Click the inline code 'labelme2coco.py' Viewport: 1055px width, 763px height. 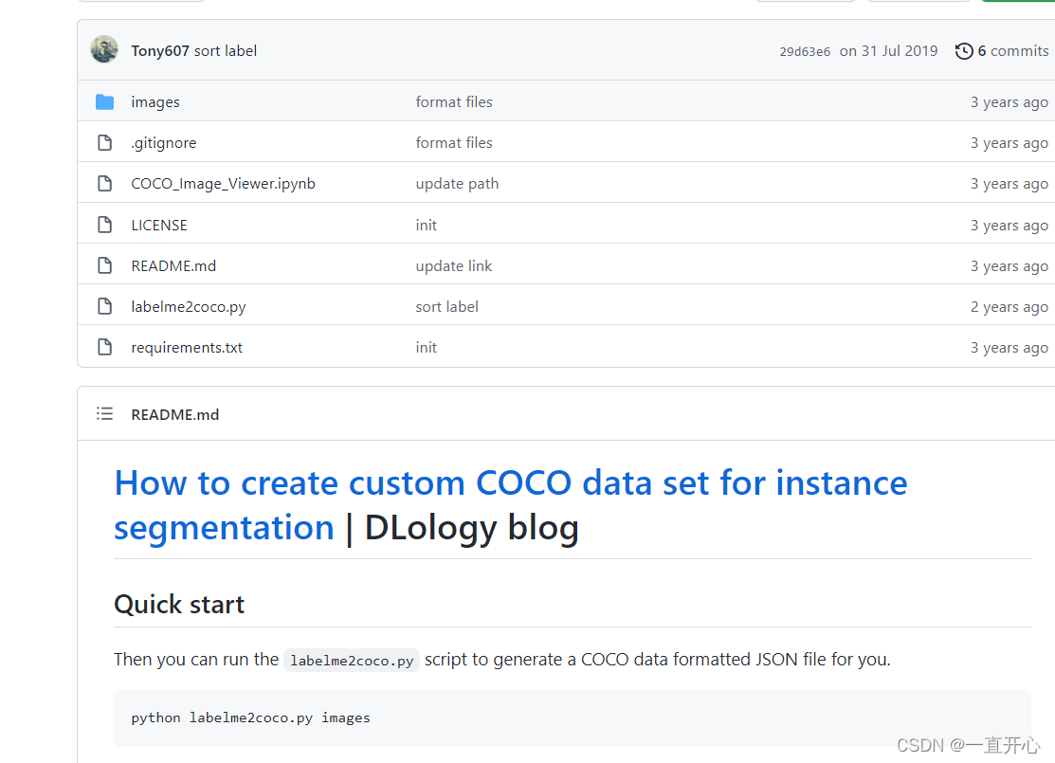point(352,661)
